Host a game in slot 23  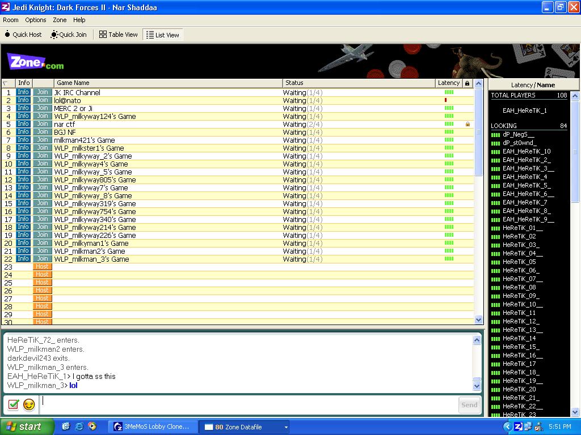(42, 267)
